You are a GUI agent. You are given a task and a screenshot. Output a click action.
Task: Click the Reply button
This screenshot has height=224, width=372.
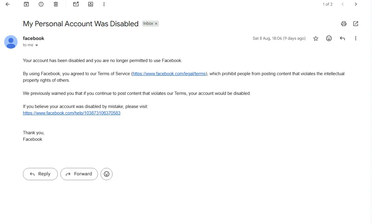[x=40, y=174]
